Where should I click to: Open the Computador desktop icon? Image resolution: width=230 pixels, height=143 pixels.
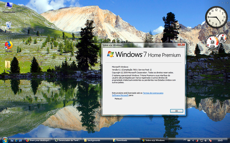[x=9, y=7]
